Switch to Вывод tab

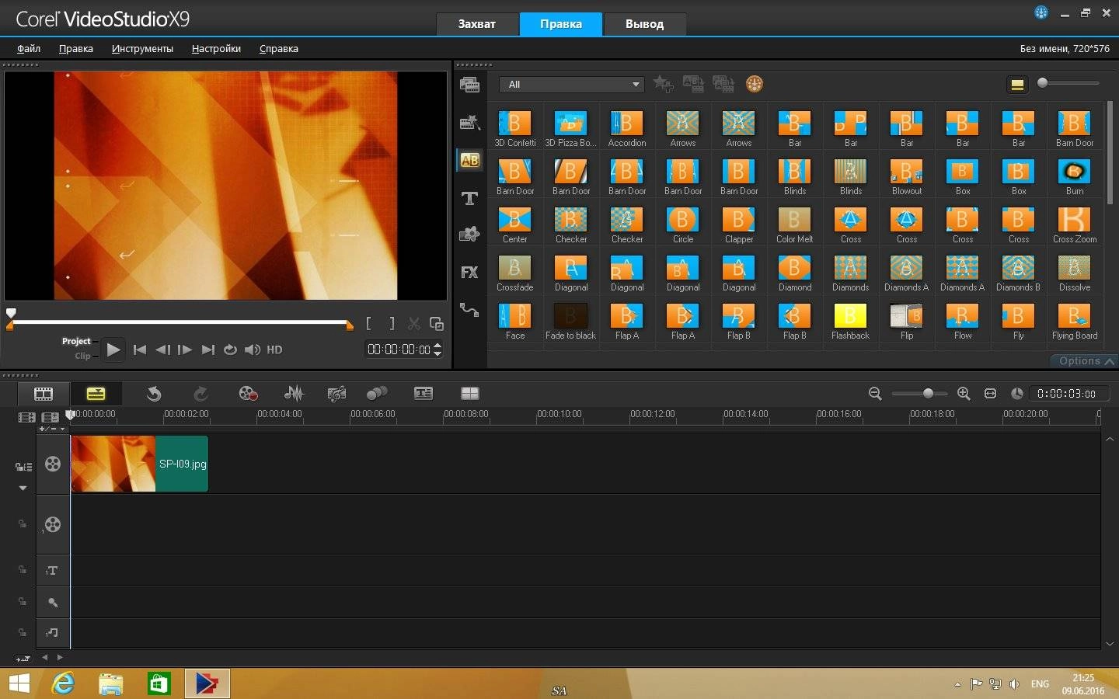click(645, 24)
